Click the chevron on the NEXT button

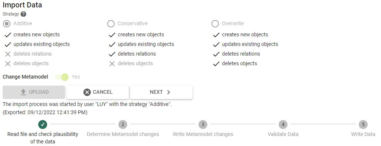point(169,92)
